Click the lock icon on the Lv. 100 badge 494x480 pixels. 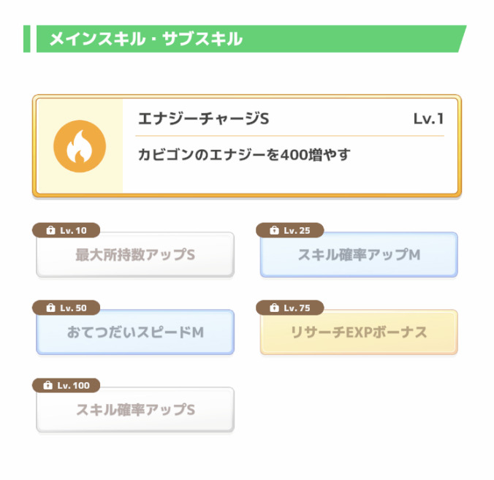tap(48, 386)
